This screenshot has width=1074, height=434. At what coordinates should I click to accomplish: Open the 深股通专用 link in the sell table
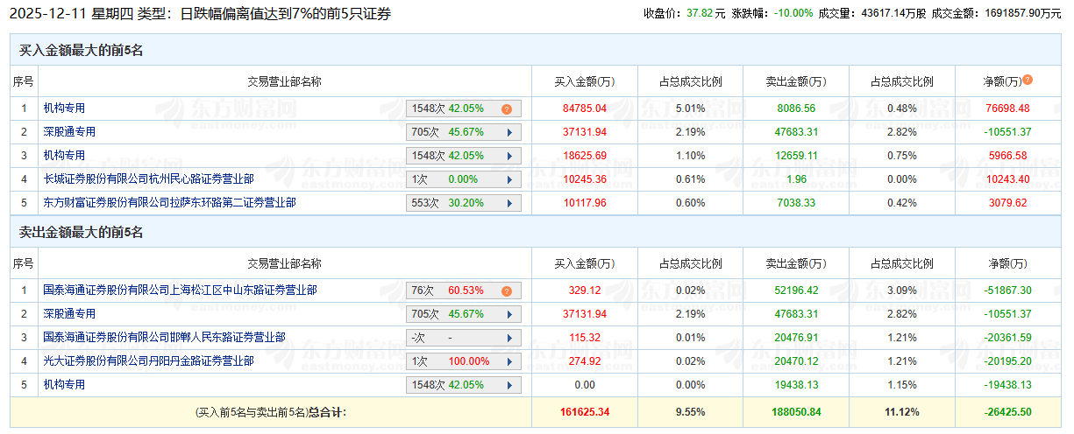point(70,314)
